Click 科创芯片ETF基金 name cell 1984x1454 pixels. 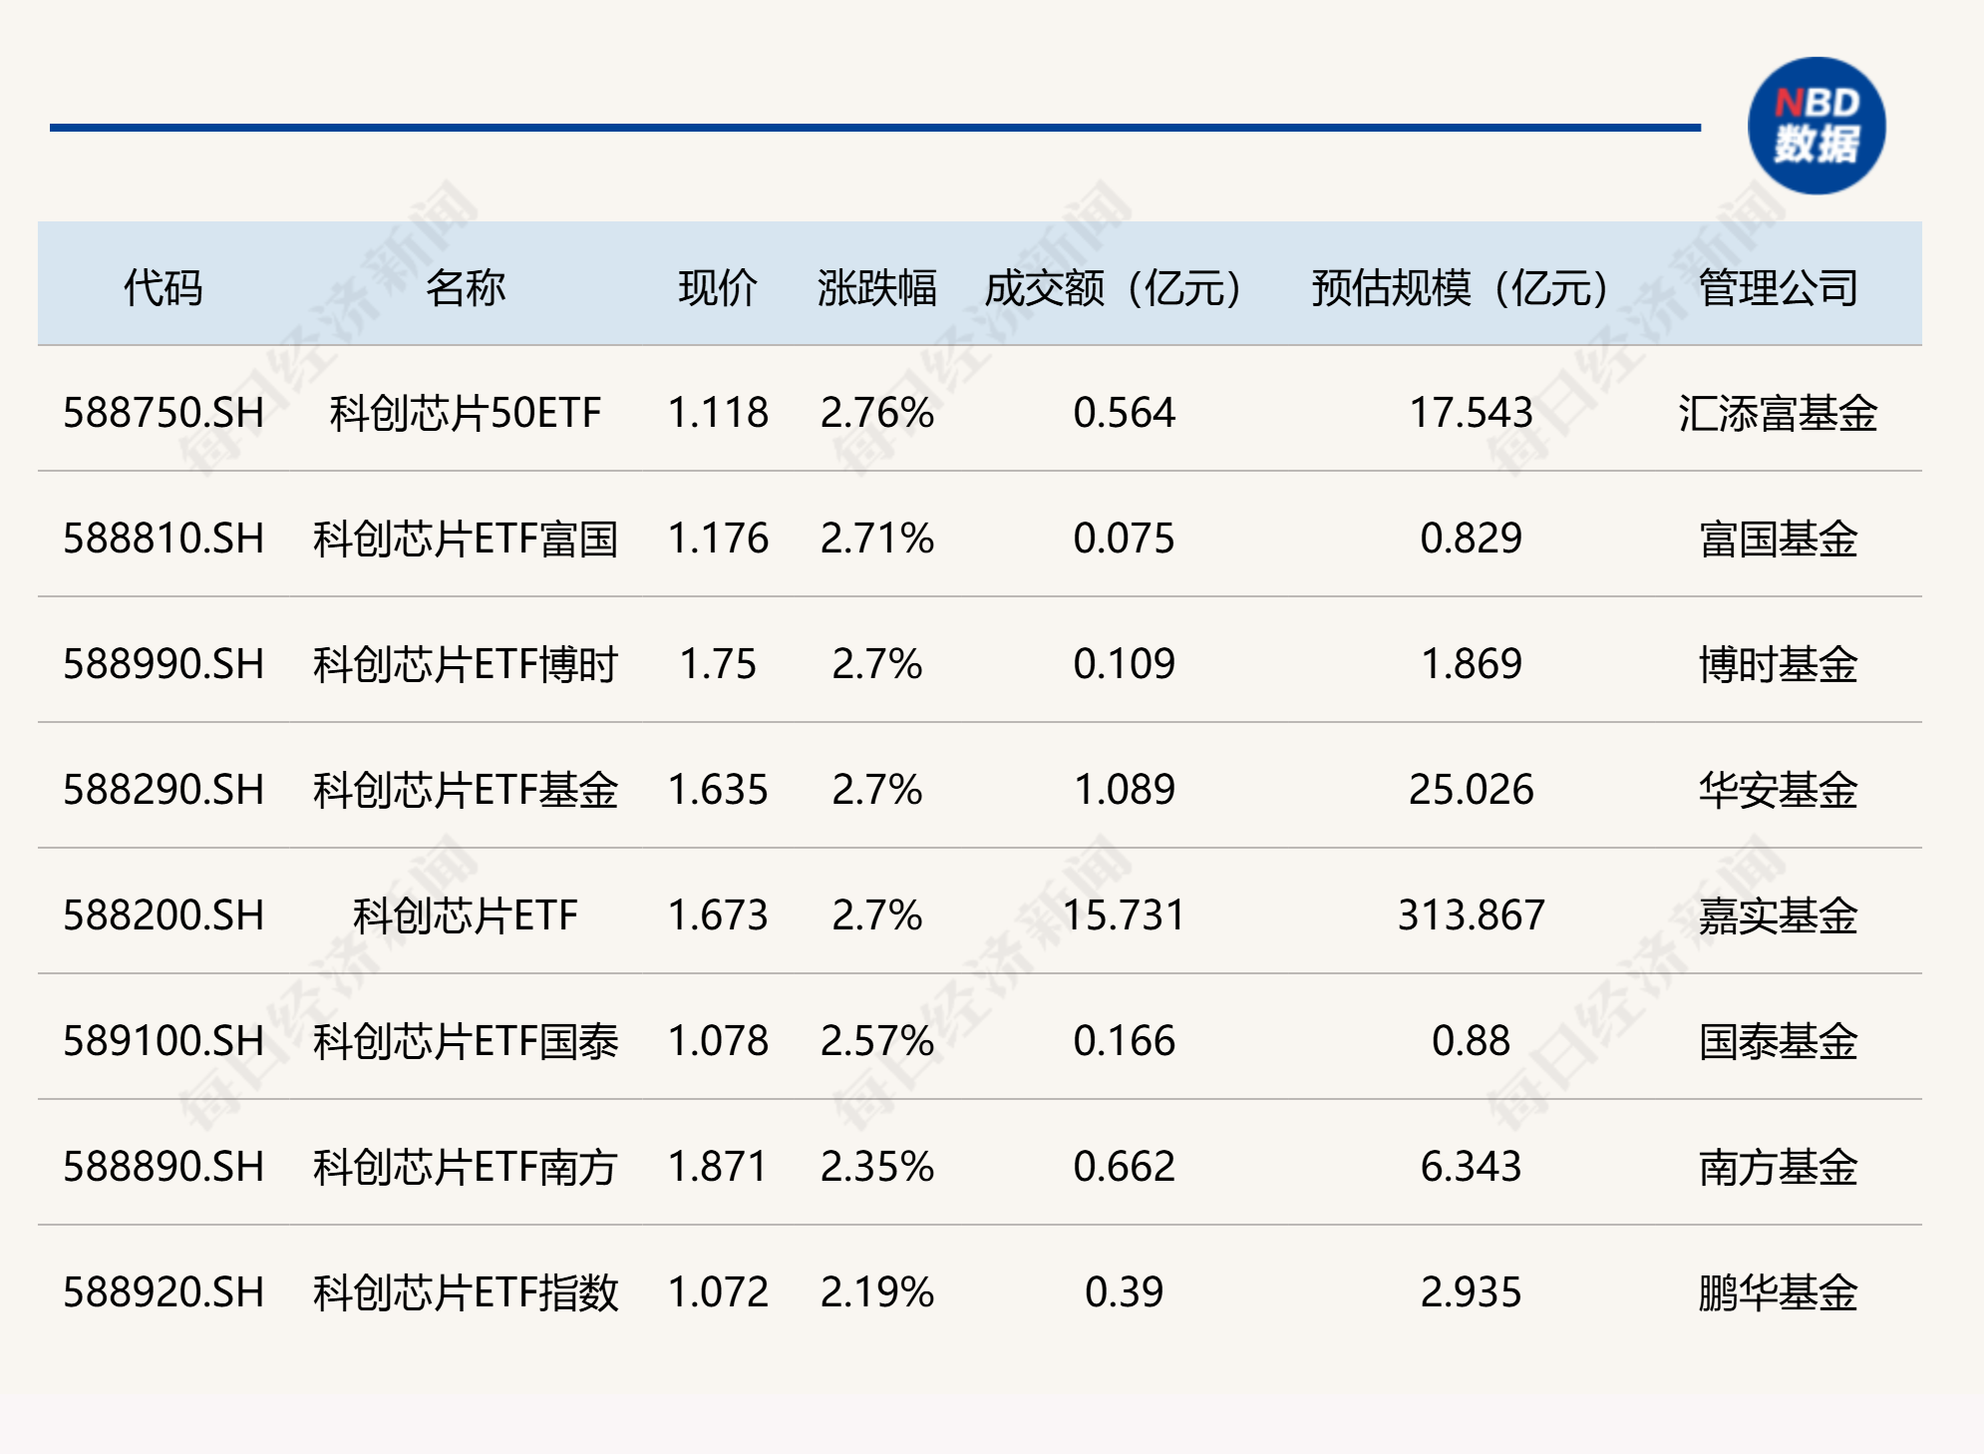[466, 790]
